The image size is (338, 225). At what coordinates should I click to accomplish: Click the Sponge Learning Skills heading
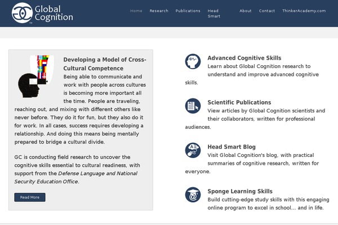tap(240, 191)
